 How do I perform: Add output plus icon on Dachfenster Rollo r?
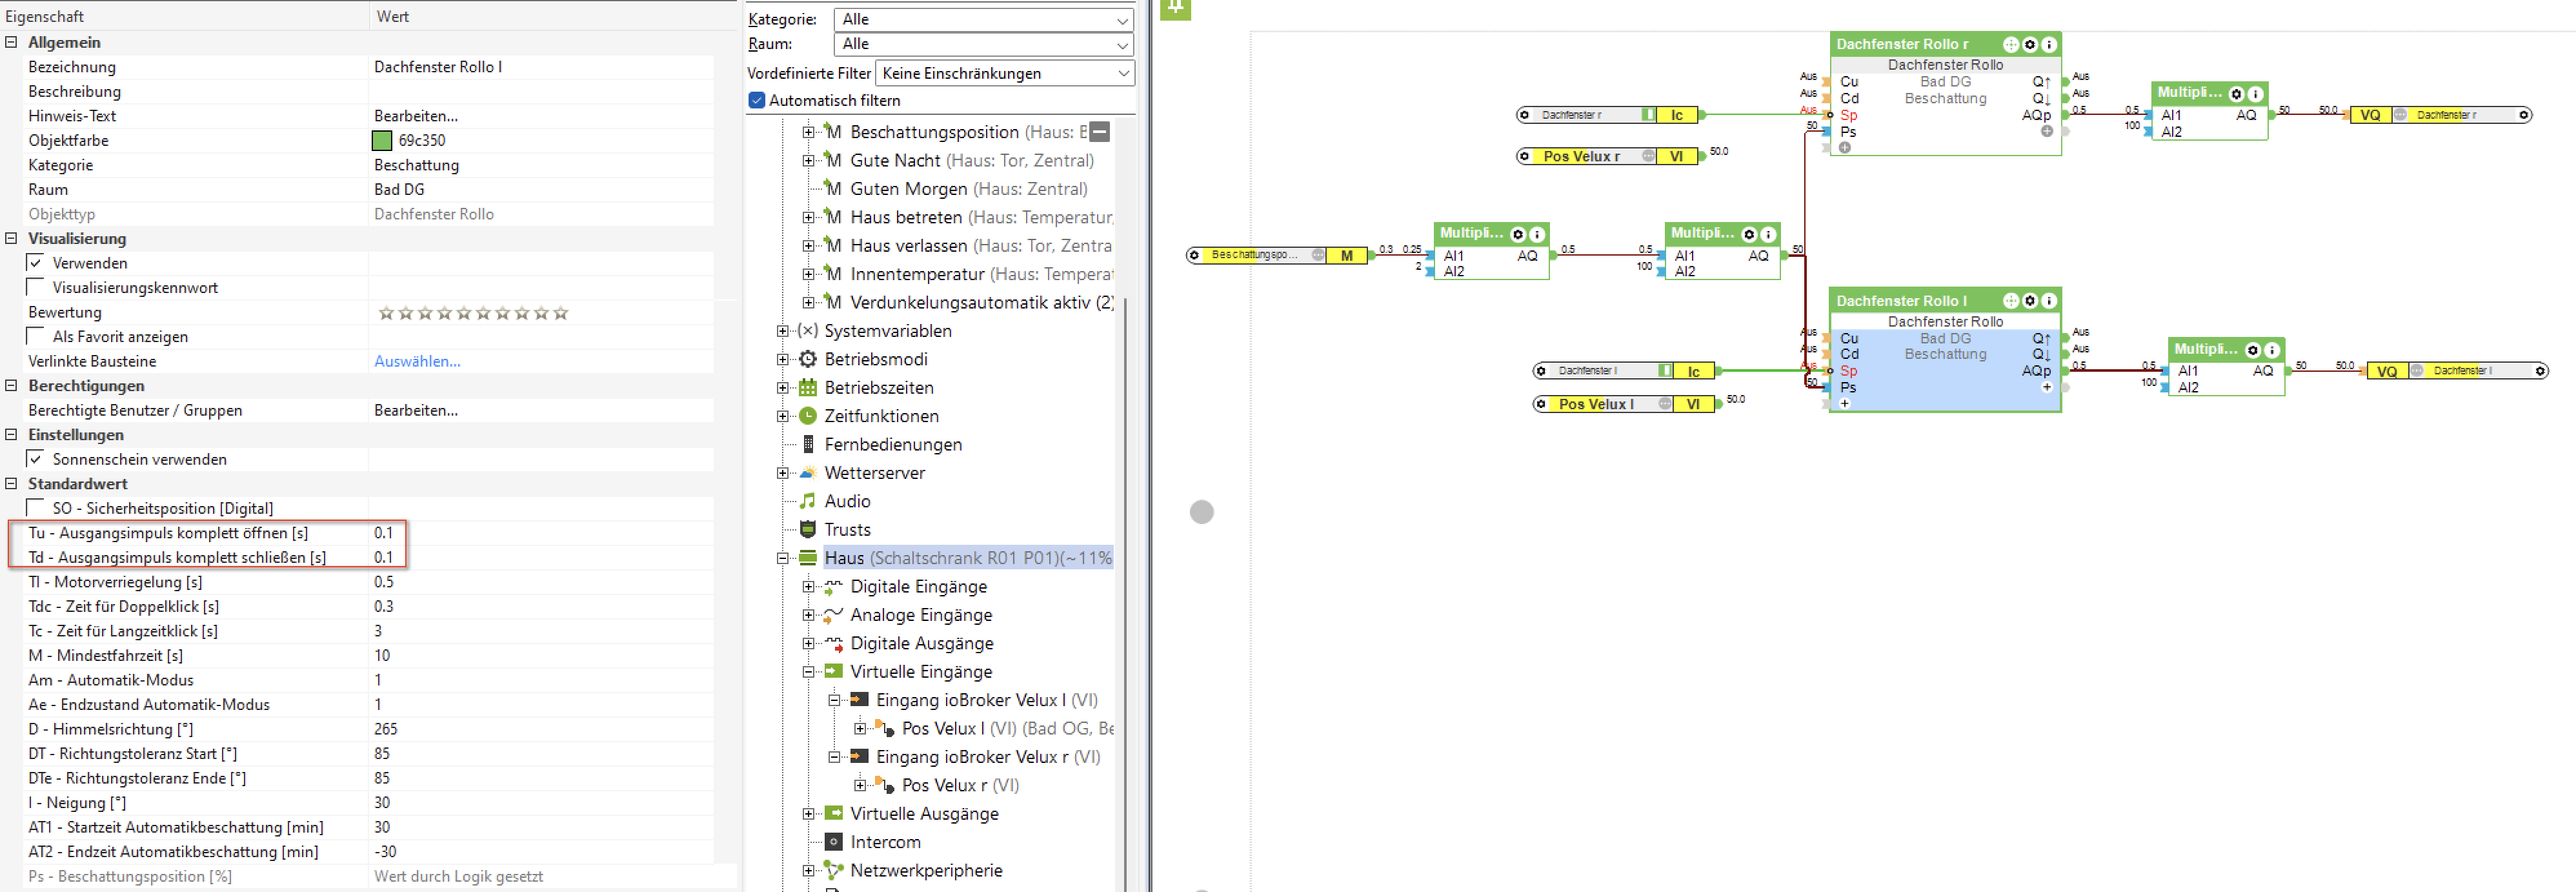tap(2047, 131)
